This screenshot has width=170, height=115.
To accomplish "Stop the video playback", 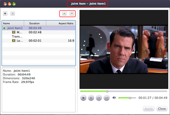I will click(91, 98).
